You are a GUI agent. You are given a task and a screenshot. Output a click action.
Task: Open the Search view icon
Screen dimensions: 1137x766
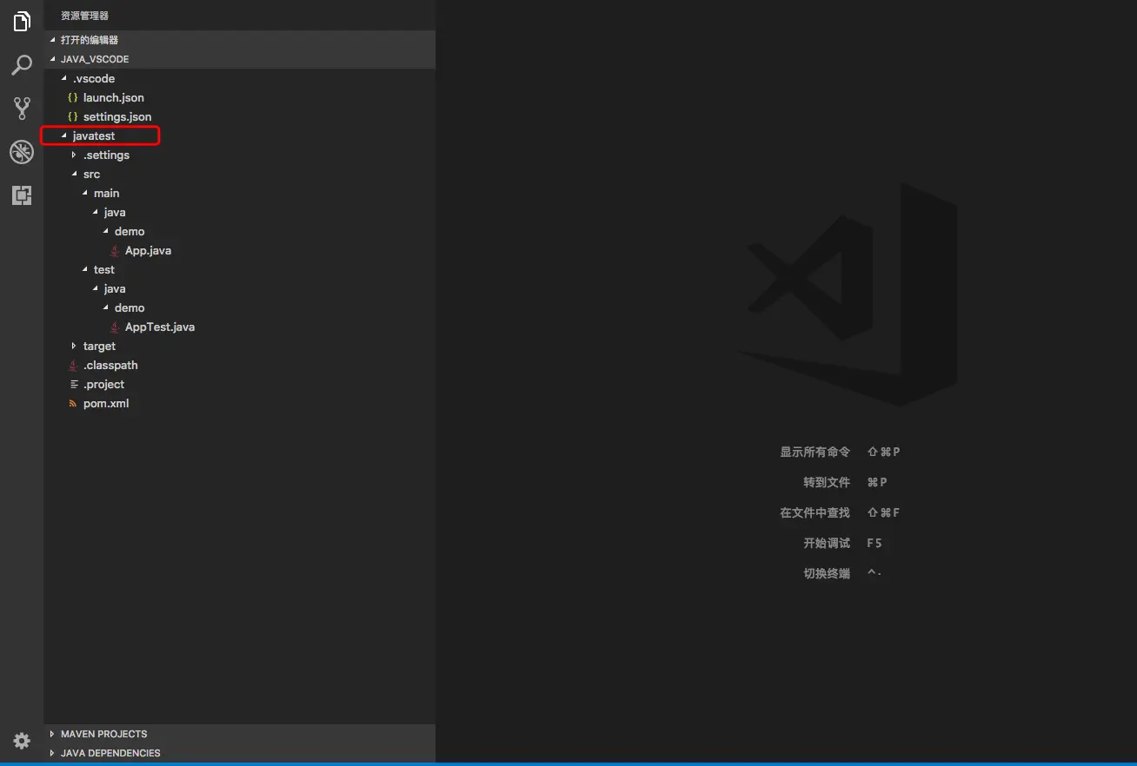click(22, 65)
